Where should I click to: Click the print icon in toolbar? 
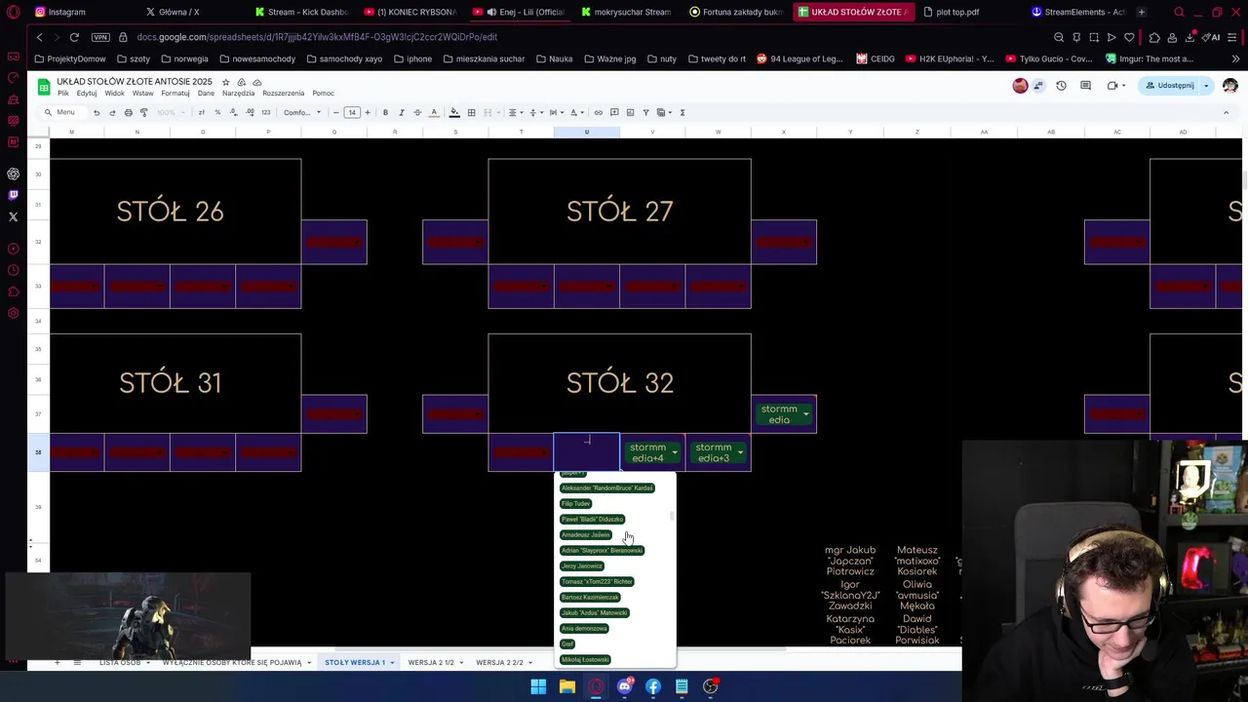(128, 112)
